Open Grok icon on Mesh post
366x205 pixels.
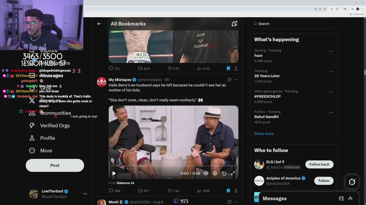[x=229, y=202]
